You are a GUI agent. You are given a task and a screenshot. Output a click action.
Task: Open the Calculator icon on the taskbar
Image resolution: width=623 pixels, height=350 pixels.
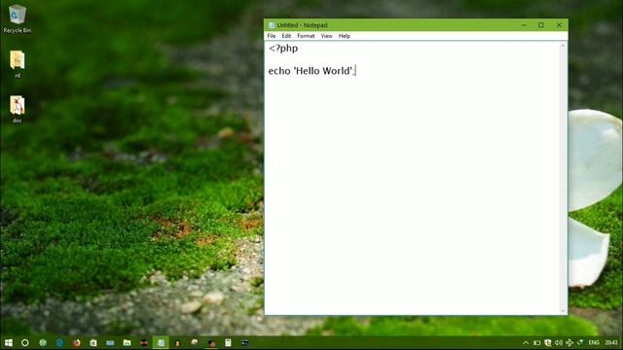228,342
